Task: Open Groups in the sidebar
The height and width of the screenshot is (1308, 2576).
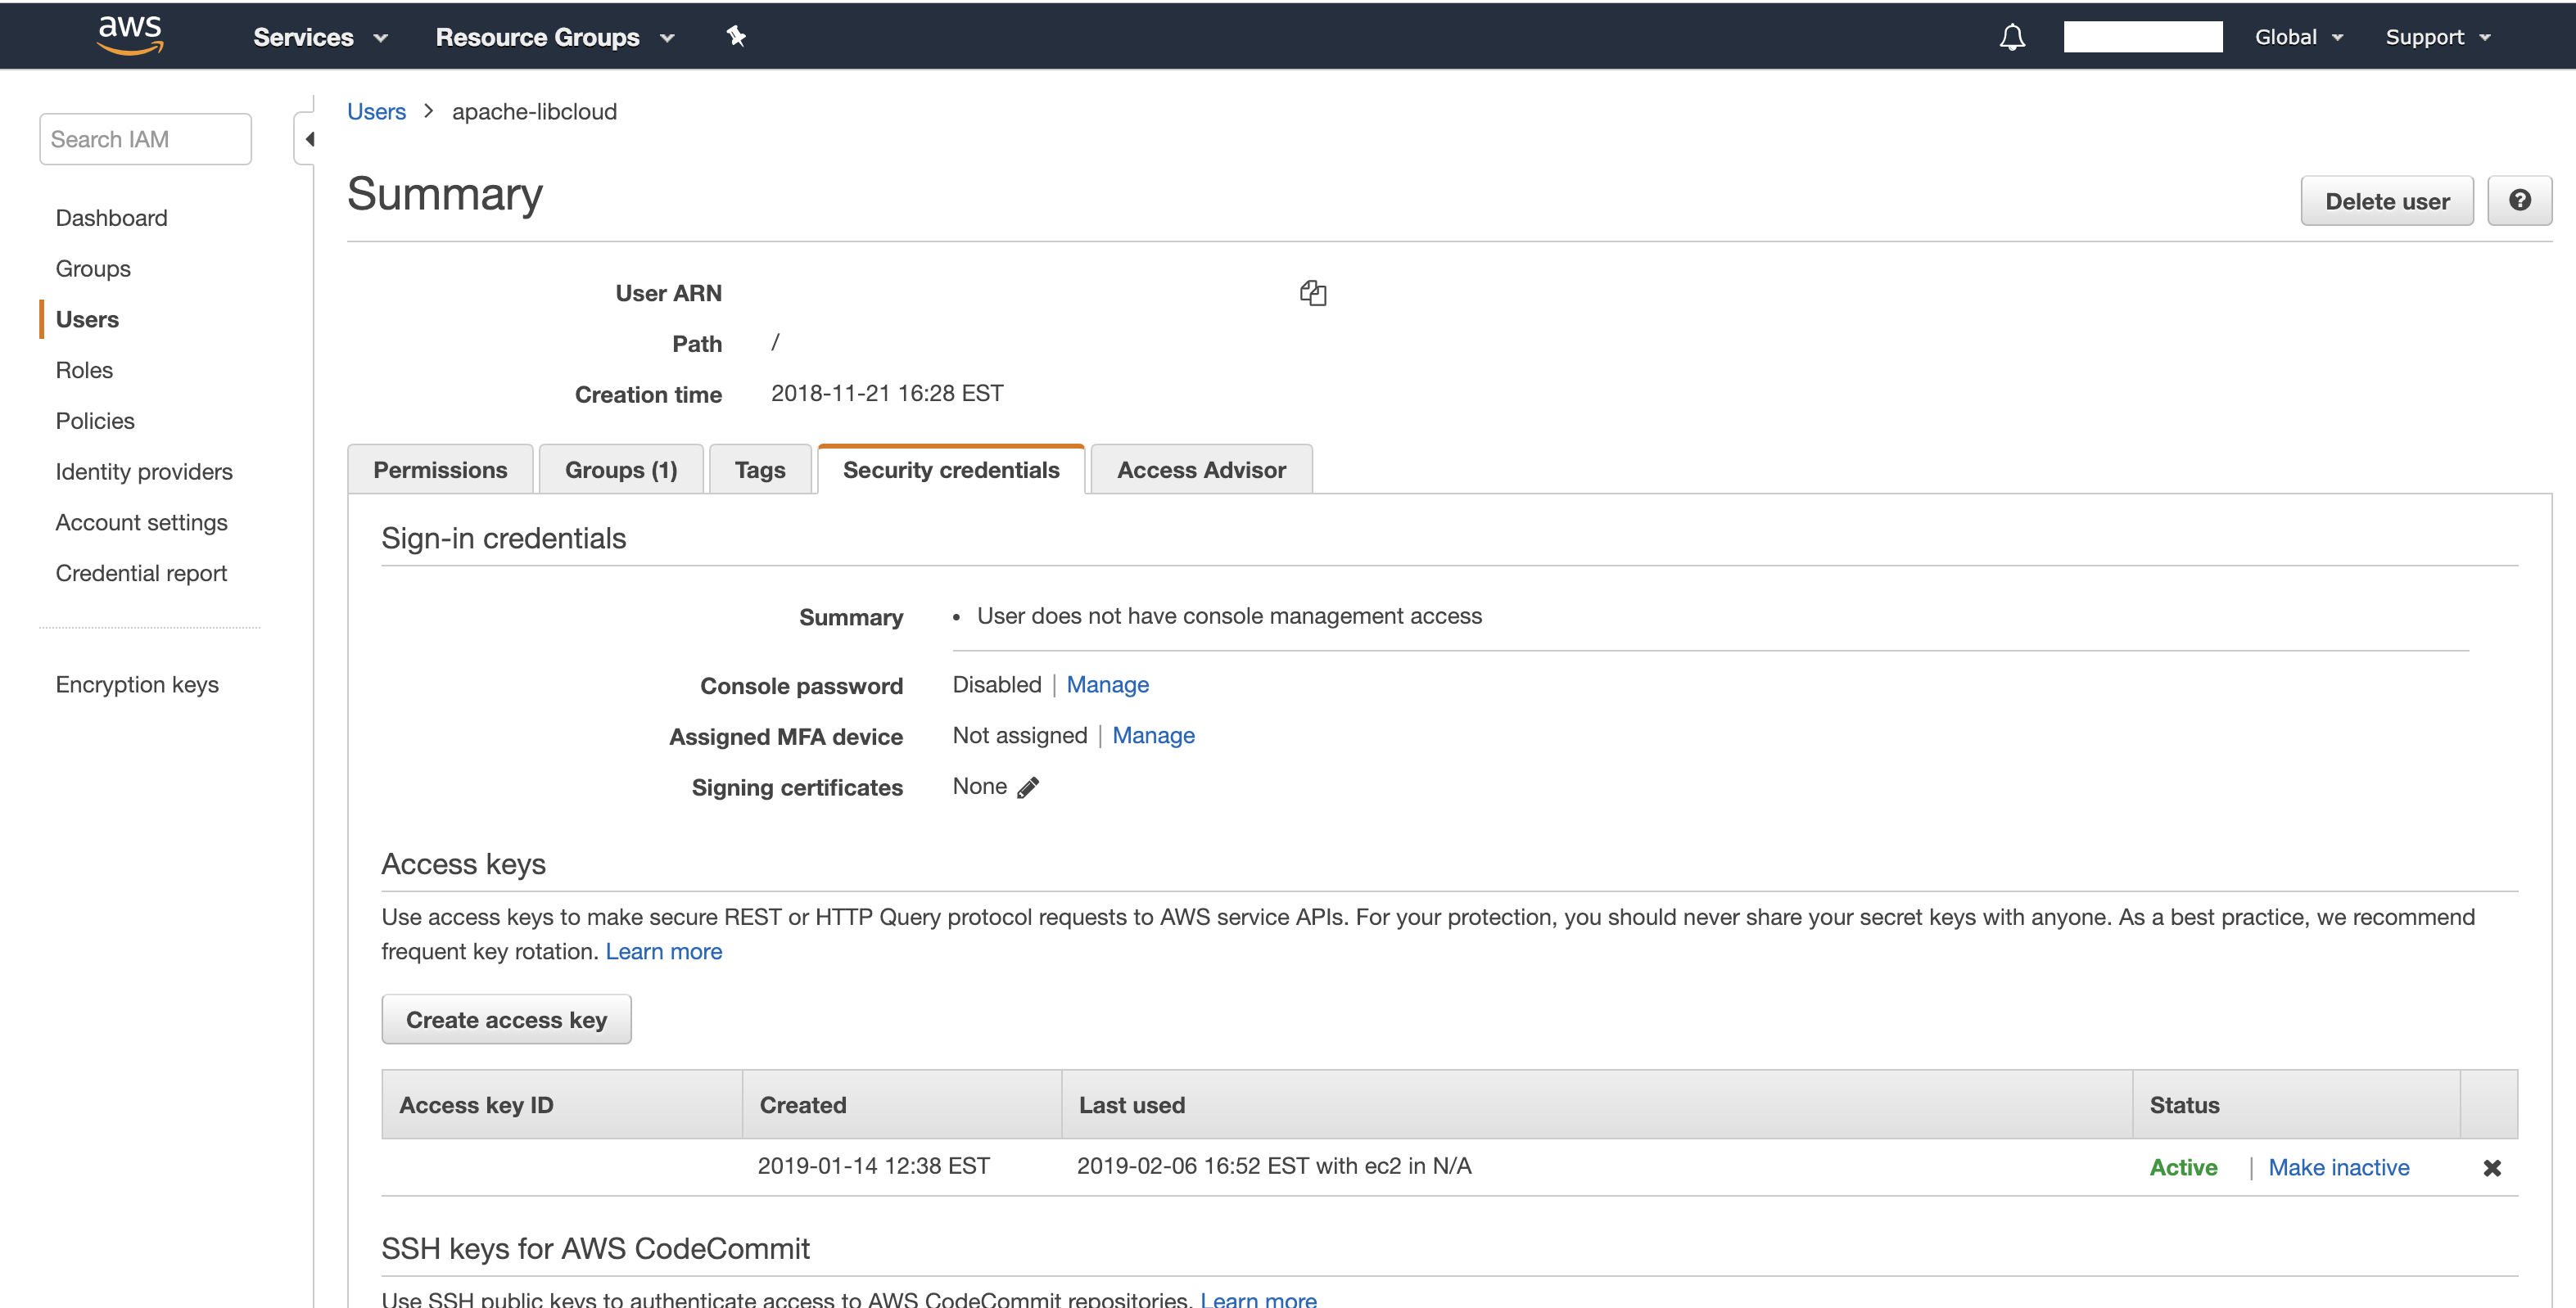Action: click(x=93, y=269)
